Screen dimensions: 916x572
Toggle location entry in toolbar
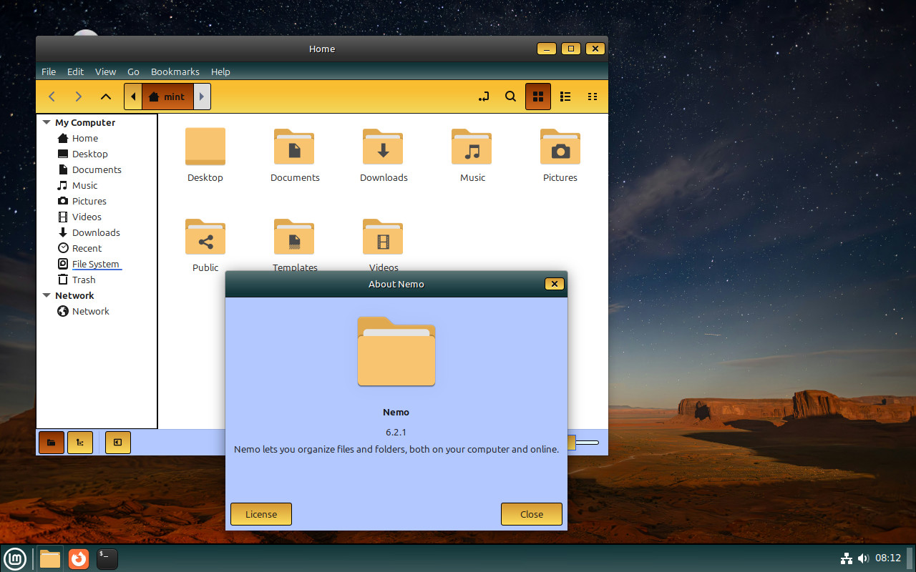(x=484, y=97)
